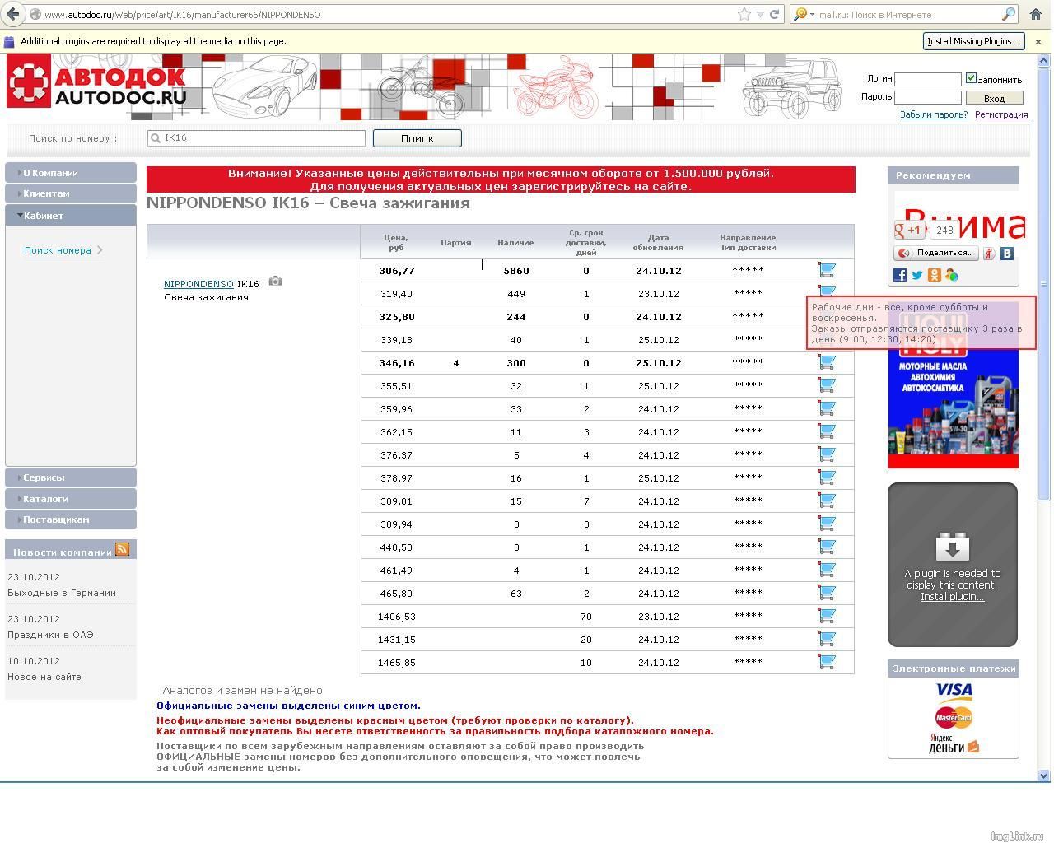This screenshot has width=1054, height=843.
Task: Expand the О Компании menu section
Action: (71, 173)
